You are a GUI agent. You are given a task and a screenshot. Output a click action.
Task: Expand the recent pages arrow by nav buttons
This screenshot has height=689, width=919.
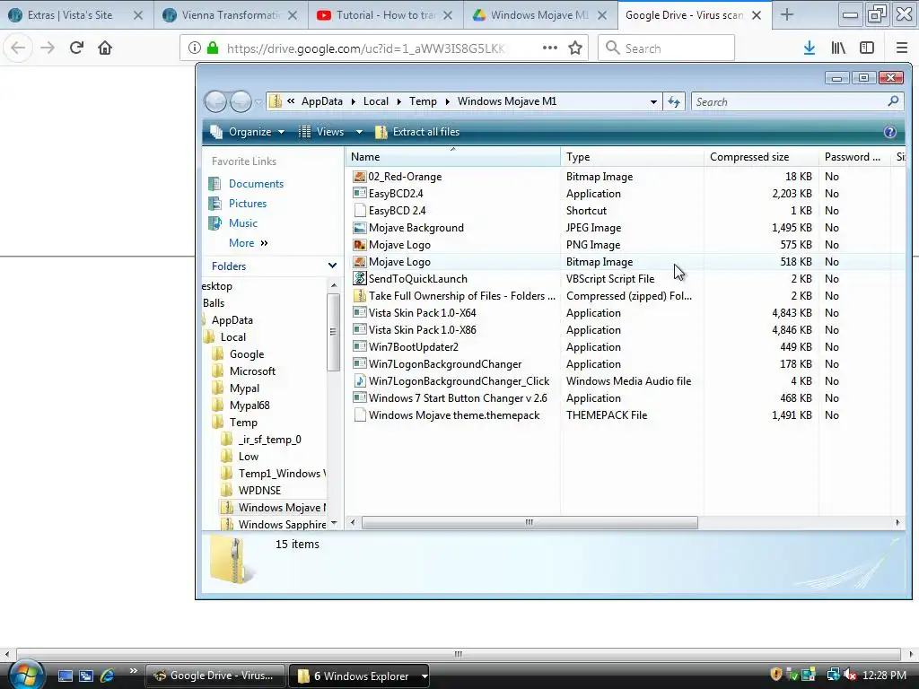(258, 102)
